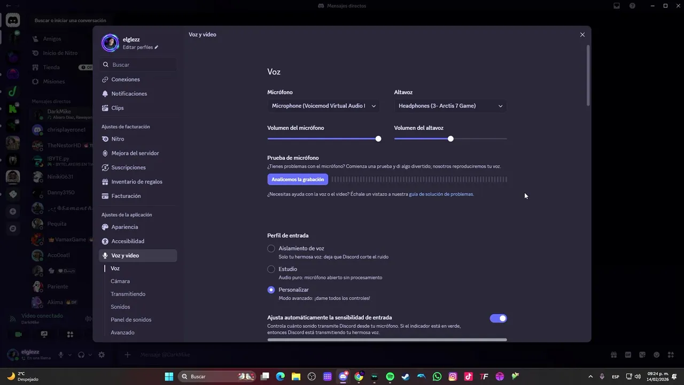Click the Volumen del micrófono slider handle
The image size is (684, 385).
pyautogui.click(x=378, y=138)
